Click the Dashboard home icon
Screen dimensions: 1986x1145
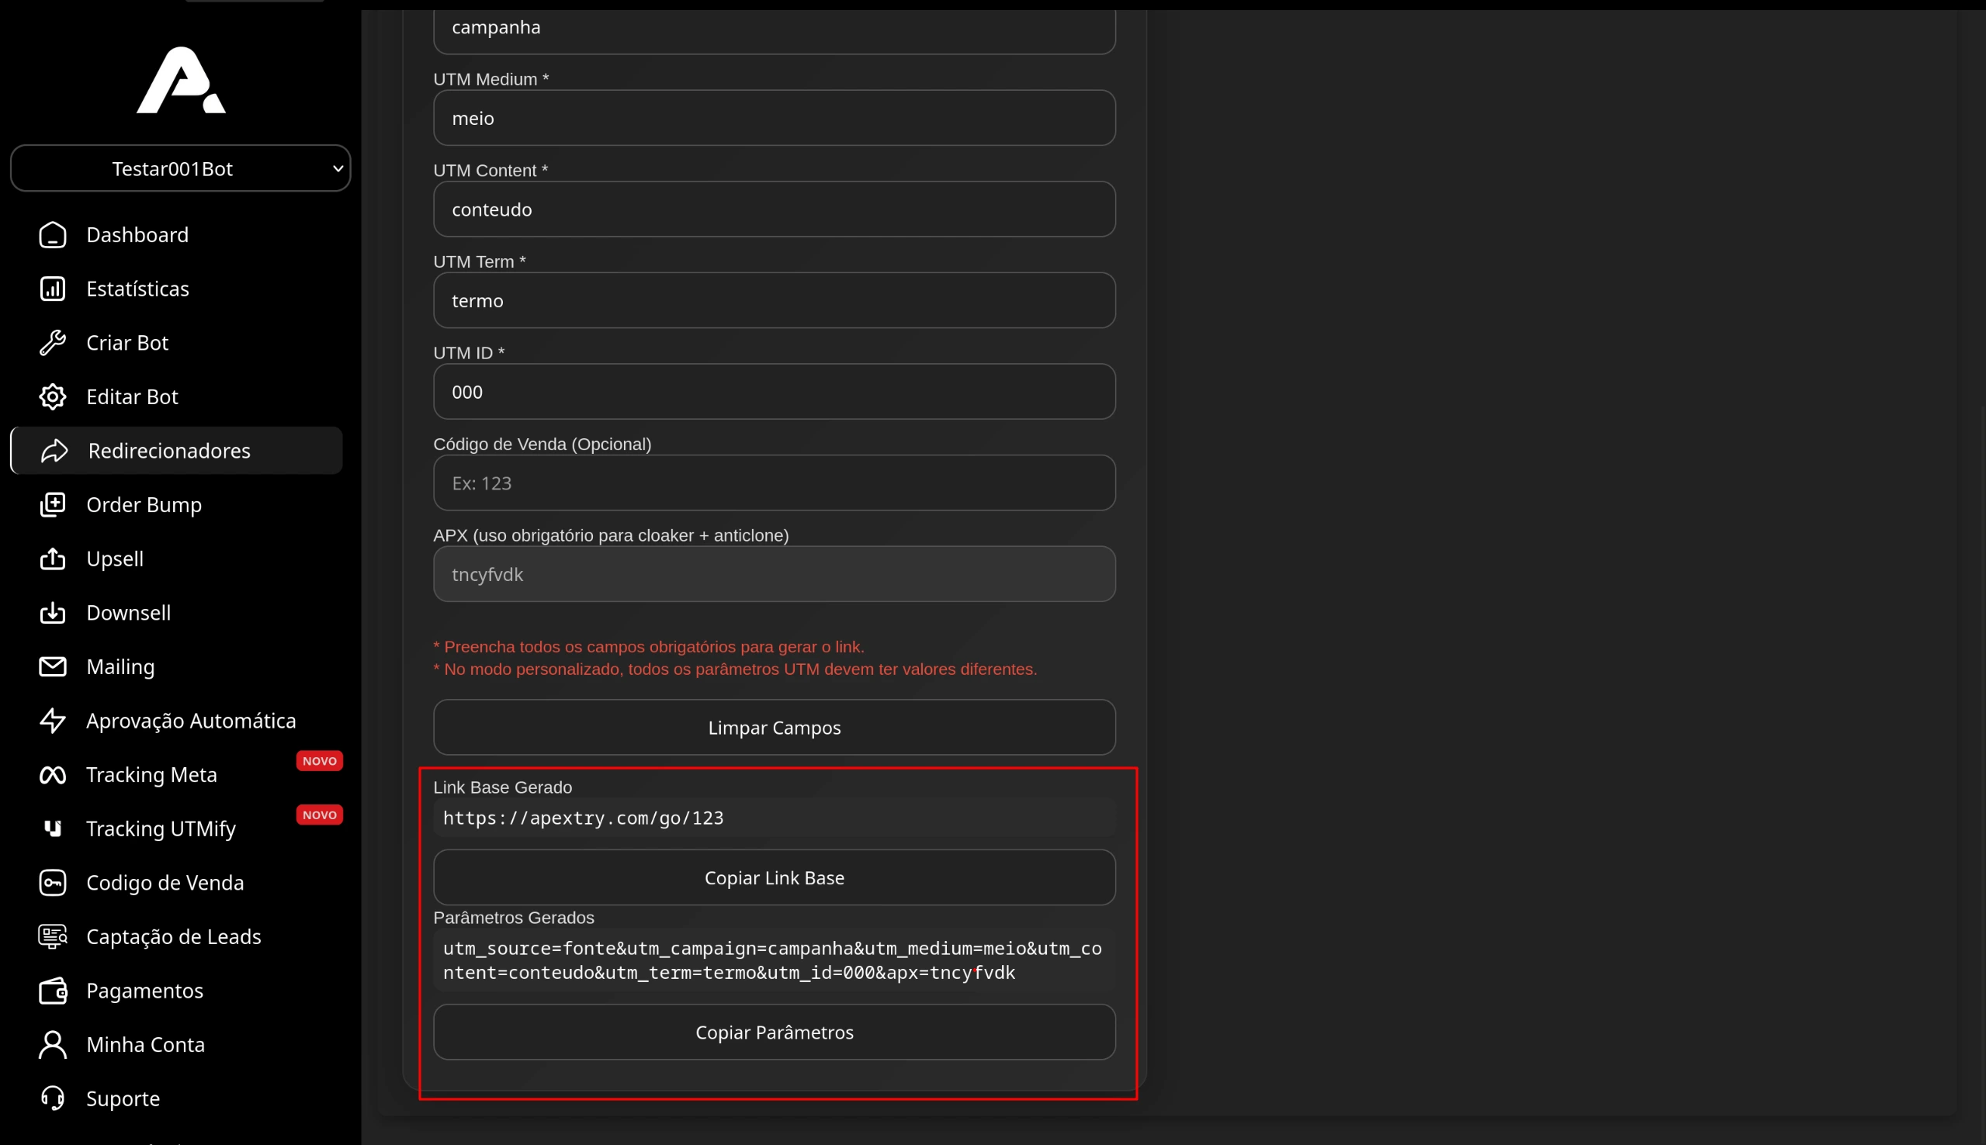coord(53,235)
